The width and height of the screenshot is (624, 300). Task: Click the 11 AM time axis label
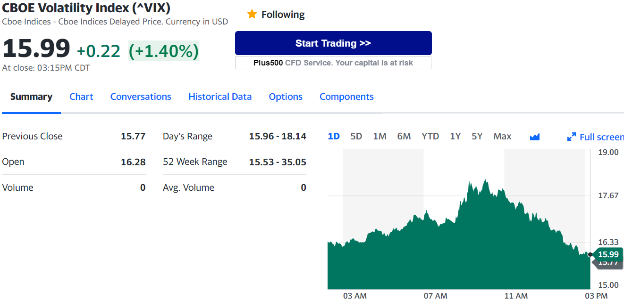click(x=516, y=296)
